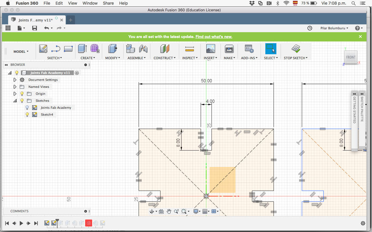Open the Viewports layout dropdown
The image size is (372, 232).
tap(215, 211)
